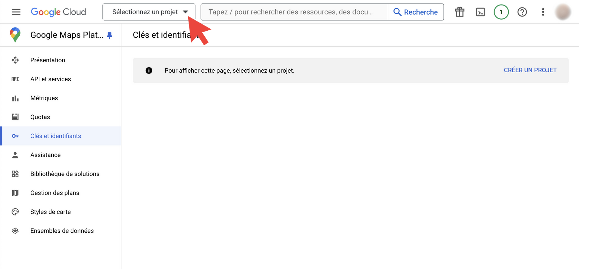The width and height of the screenshot is (594, 271).
Task: Click CRÉER UN PROJET link
Action: click(530, 70)
